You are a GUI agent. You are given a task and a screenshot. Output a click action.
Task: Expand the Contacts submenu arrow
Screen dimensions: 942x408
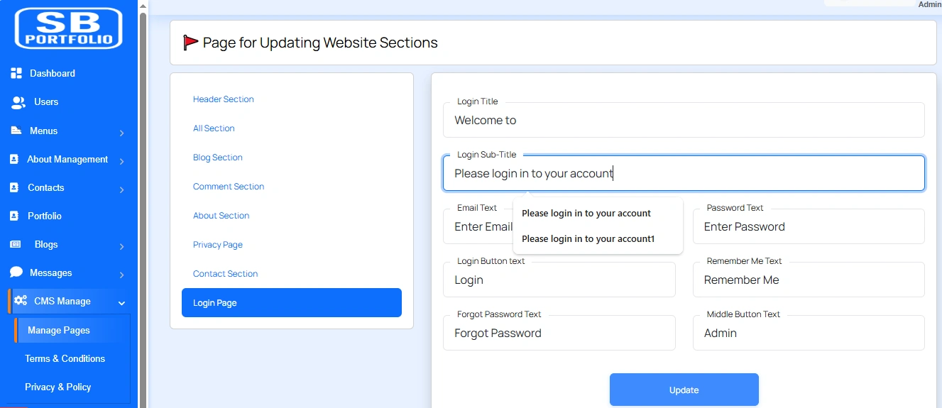(122, 189)
